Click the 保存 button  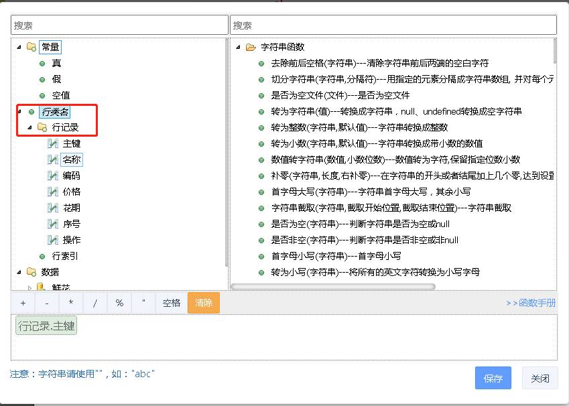493,379
